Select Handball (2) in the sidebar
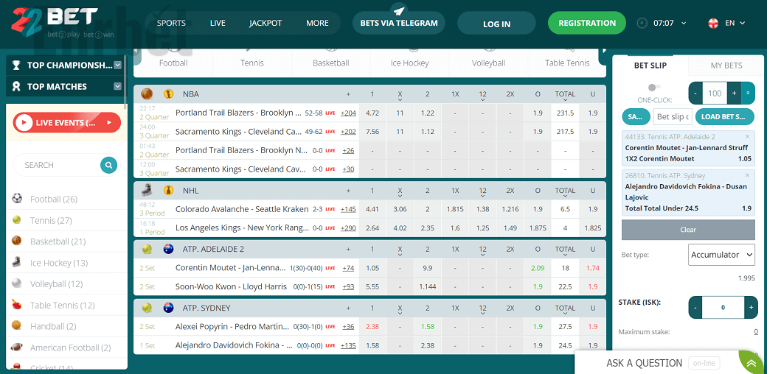This screenshot has height=374, width=767. tap(53, 327)
